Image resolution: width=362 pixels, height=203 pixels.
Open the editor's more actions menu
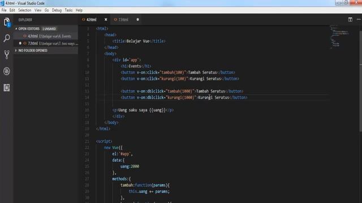click(x=358, y=20)
